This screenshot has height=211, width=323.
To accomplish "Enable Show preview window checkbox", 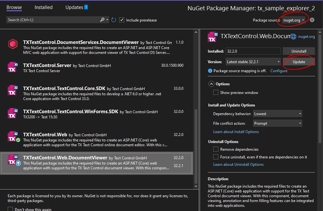I will pos(216,93).
